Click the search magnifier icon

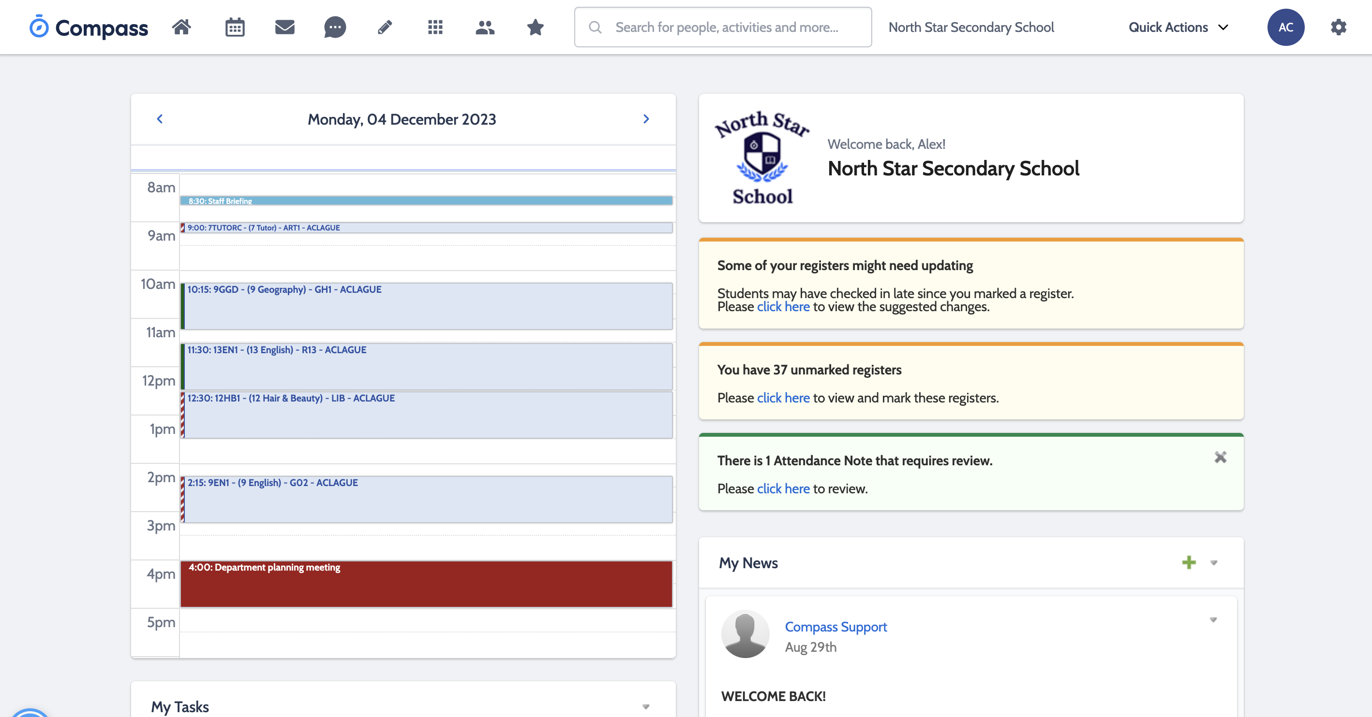[x=596, y=27]
